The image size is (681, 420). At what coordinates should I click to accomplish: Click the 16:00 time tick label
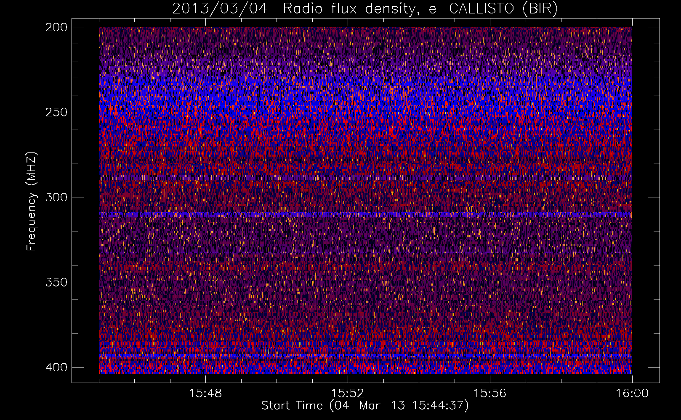tap(632, 394)
